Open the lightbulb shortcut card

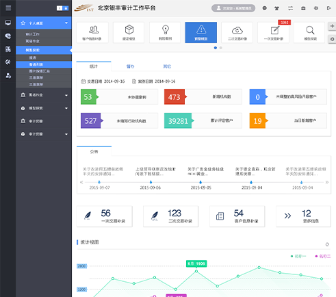click(x=165, y=32)
